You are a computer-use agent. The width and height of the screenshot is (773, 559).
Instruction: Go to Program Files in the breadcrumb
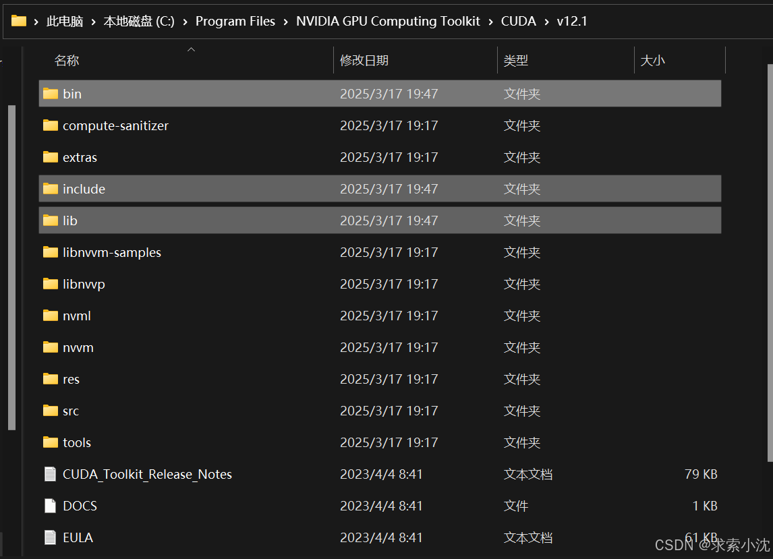click(235, 21)
